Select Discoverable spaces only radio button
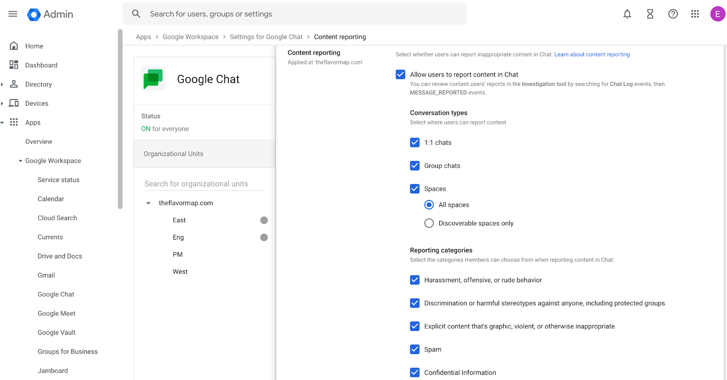The height and width of the screenshot is (380, 727). point(429,223)
